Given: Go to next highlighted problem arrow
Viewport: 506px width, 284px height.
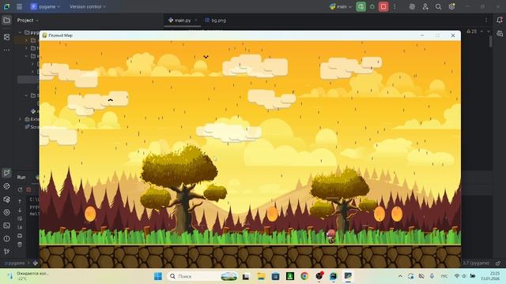Looking at the screenshot, I should coord(489,32).
